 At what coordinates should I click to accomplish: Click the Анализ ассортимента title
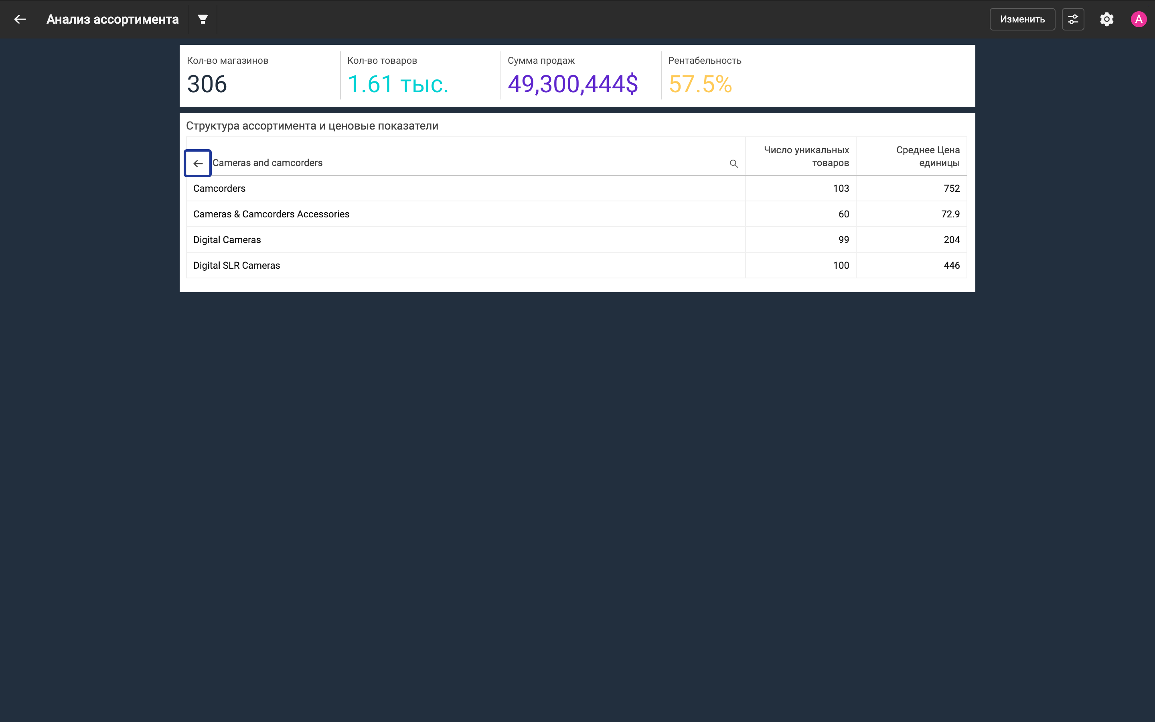pos(113,19)
